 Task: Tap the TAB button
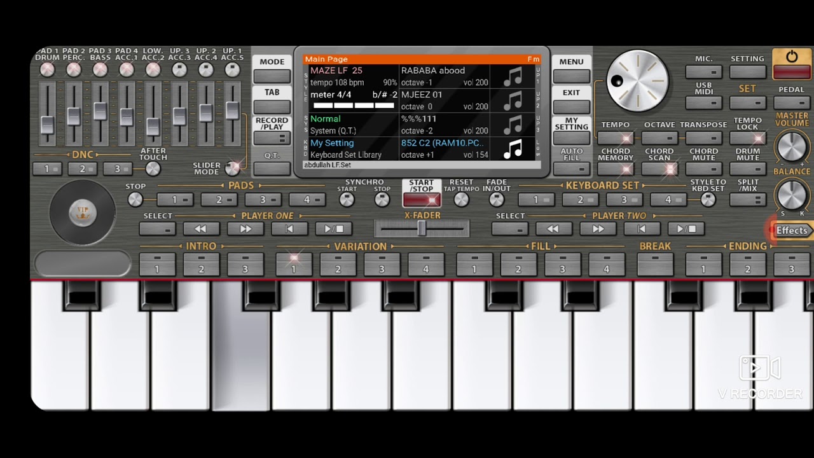tap(272, 107)
